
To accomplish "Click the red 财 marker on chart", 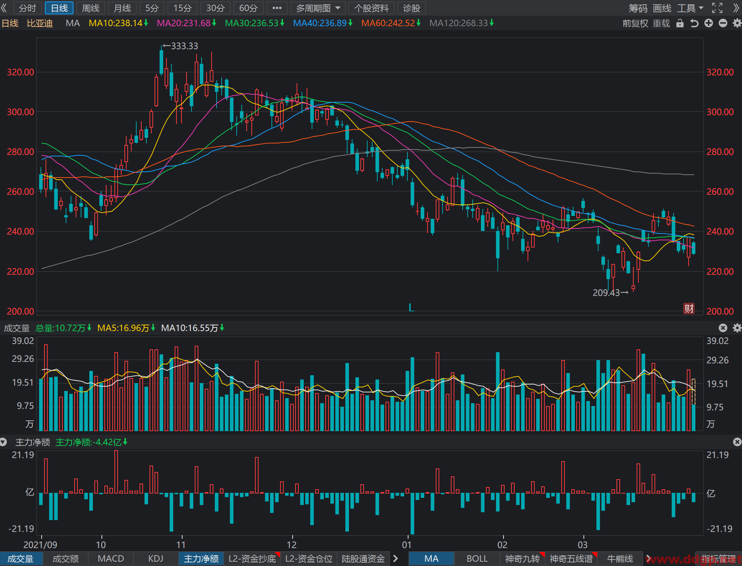I will [689, 308].
